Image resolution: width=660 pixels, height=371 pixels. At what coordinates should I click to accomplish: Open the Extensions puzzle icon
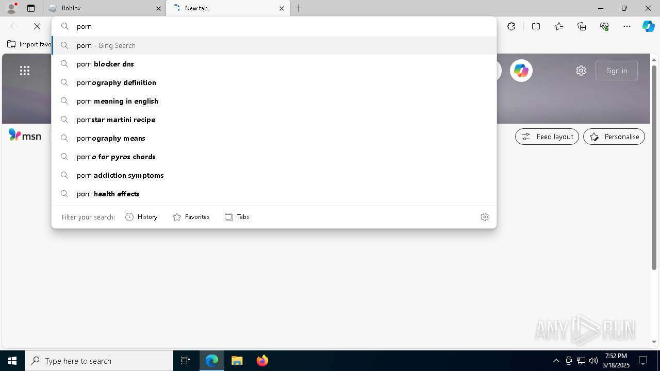tap(511, 26)
